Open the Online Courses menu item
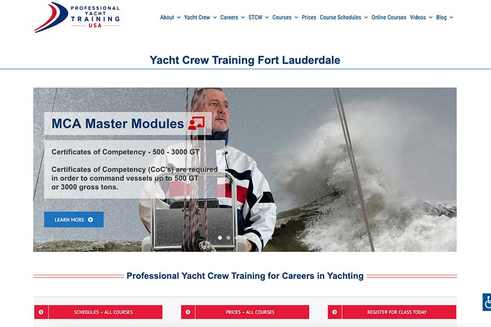Image resolution: width=491 pixels, height=327 pixels. 388,17
